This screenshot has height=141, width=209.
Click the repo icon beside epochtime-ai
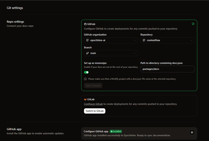88,40
